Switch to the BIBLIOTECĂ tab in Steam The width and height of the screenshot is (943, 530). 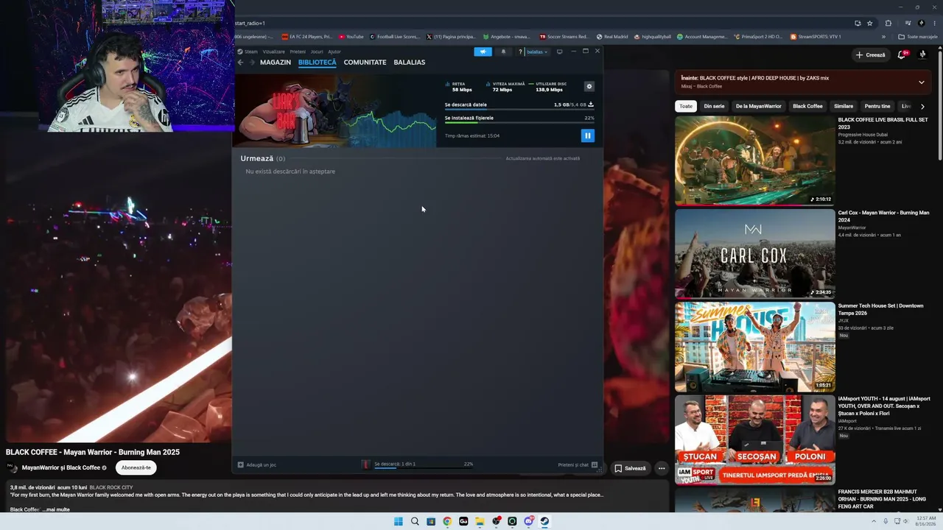(318, 63)
